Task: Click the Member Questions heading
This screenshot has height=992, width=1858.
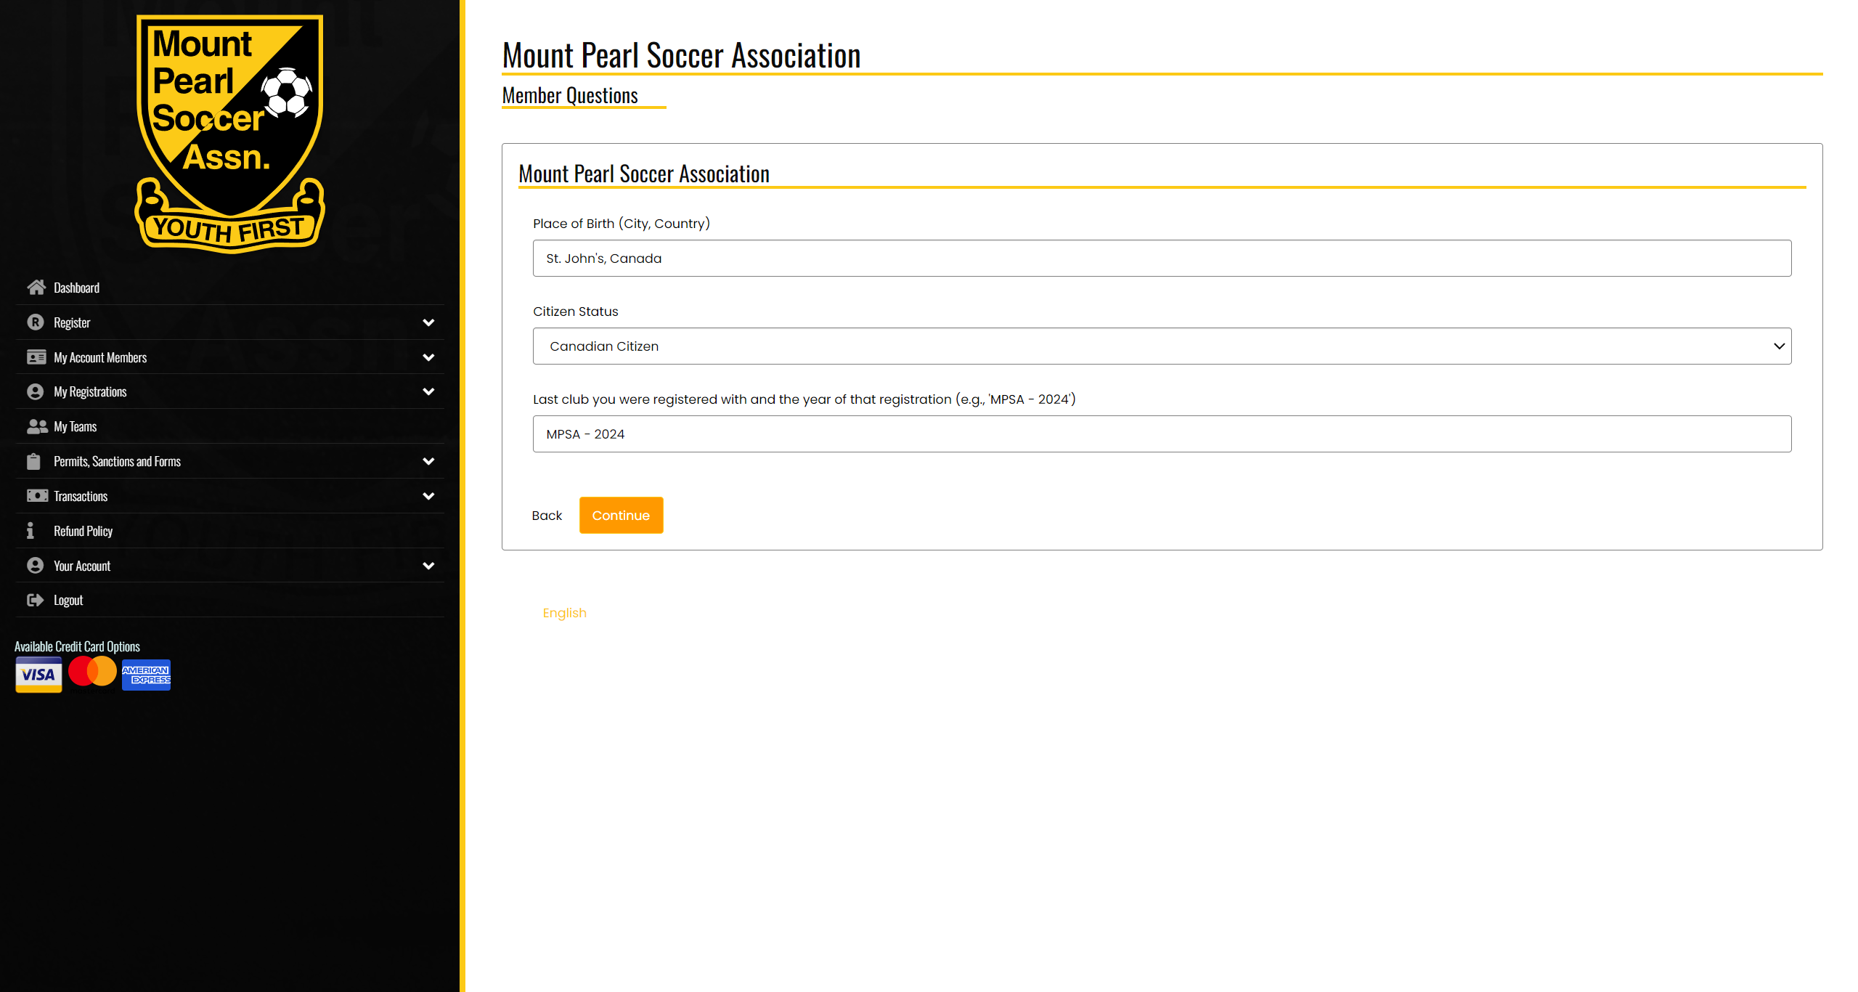Action: pos(570,95)
